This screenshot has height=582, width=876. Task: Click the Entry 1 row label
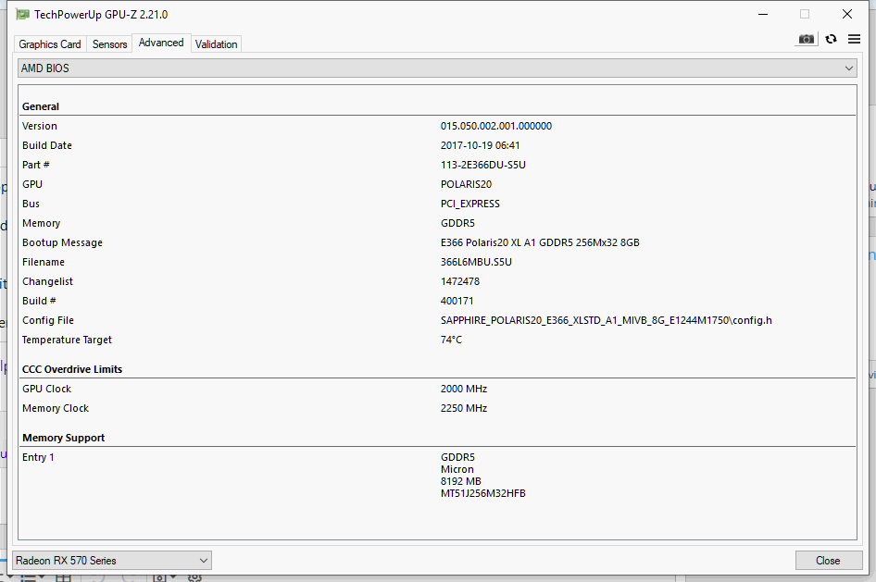click(38, 458)
